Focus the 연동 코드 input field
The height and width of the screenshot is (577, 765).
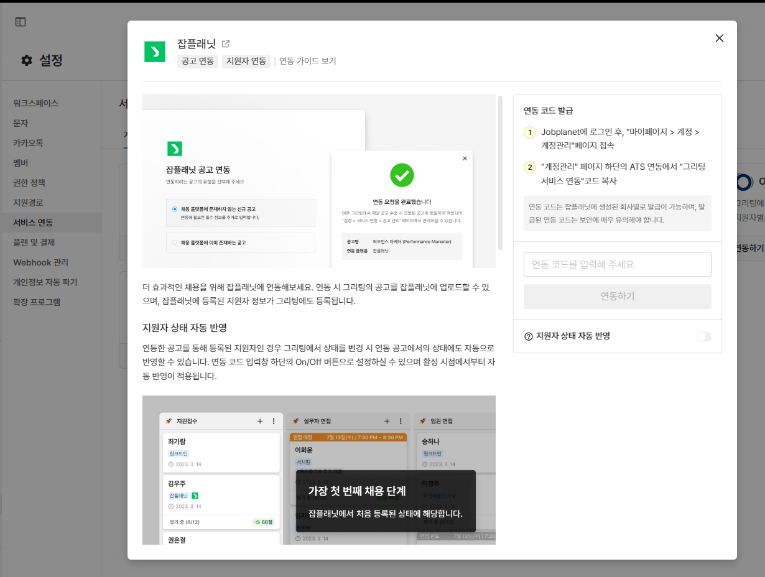(x=617, y=264)
